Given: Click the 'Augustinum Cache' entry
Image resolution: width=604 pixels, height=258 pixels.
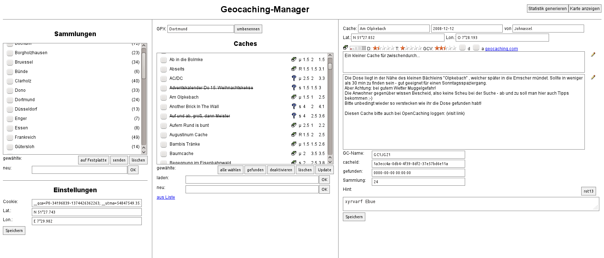Looking at the screenshot, I should tap(188, 135).
